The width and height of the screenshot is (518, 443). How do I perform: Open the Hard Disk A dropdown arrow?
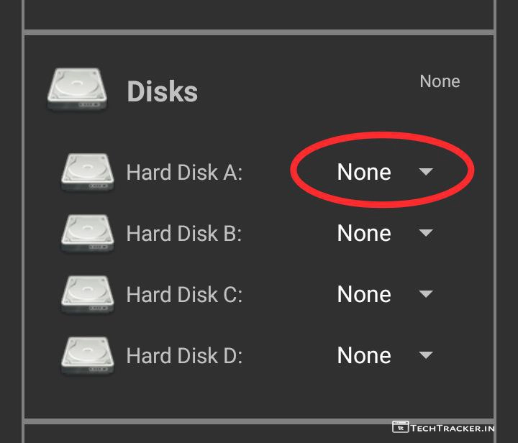point(426,172)
